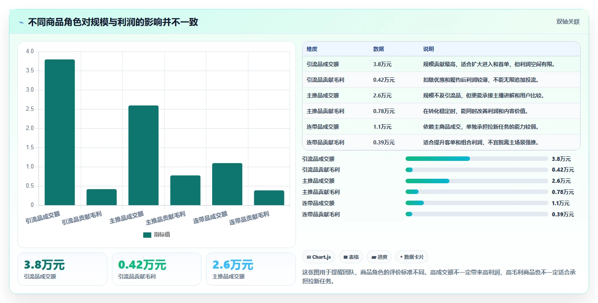Click the 连带品贡献毛利 x-axis label
Image resolution: width=598 pixels, height=303 pixels.
tap(249, 218)
